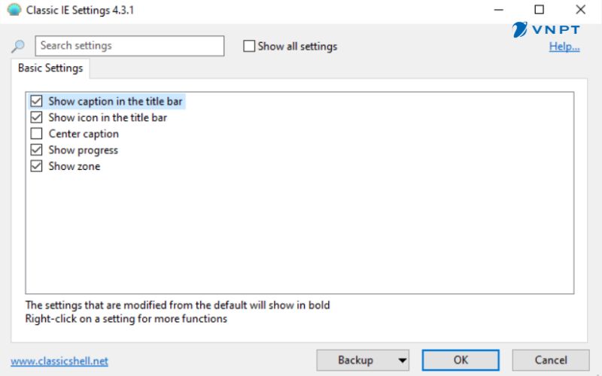Switch to the Basic Settings tab

point(50,68)
